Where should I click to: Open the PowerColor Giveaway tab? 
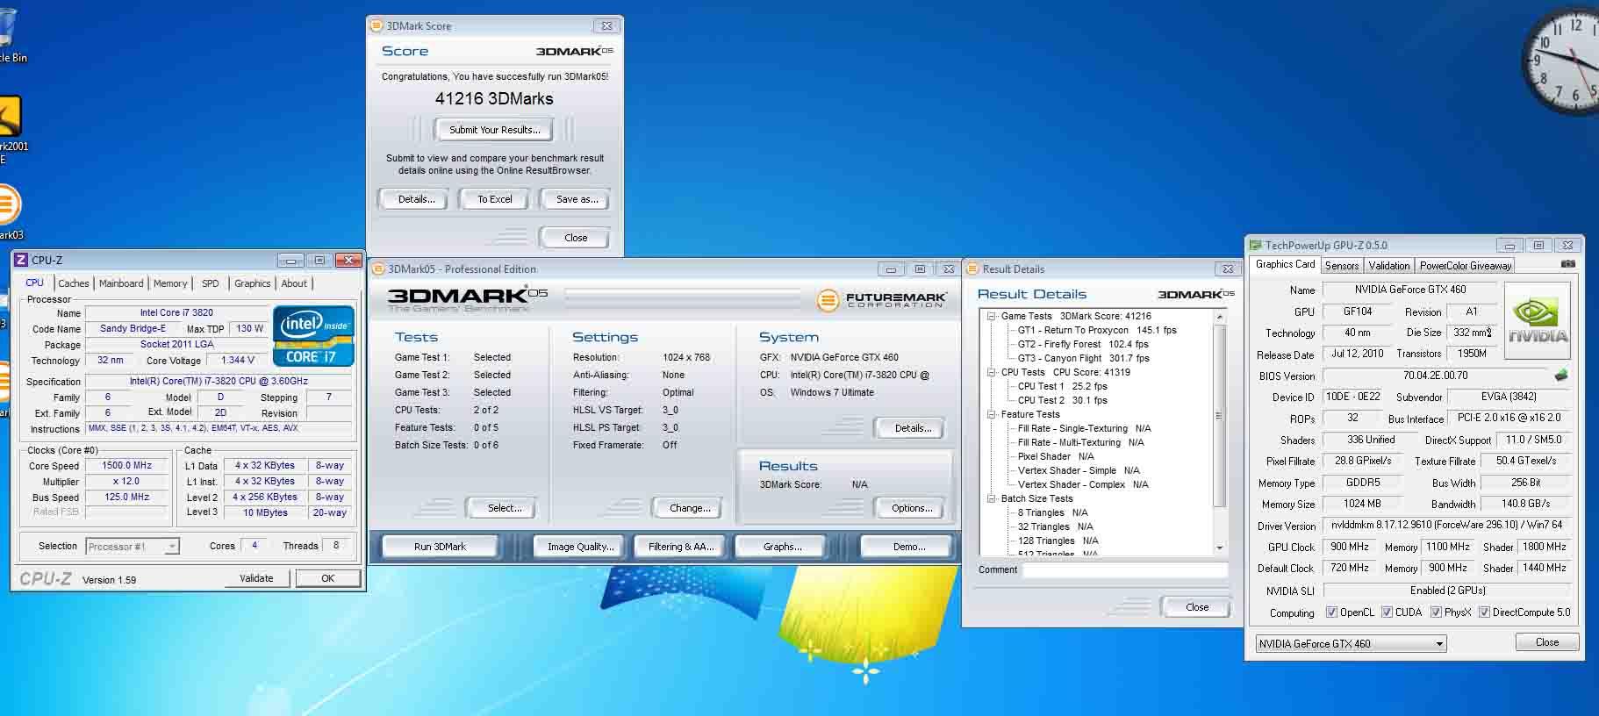pos(1466,266)
